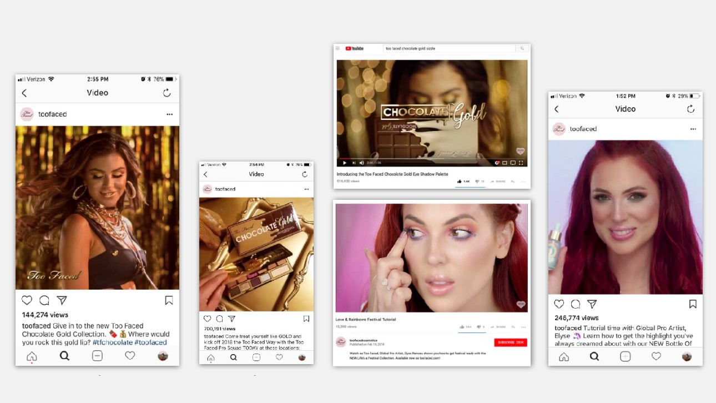The height and width of the screenshot is (403, 716).
Task: Click the red Subscribe 281K button
Action: tap(511, 342)
